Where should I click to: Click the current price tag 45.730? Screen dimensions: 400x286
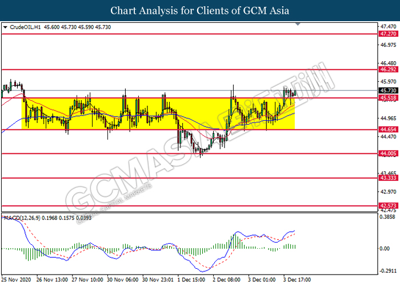click(x=388, y=90)
